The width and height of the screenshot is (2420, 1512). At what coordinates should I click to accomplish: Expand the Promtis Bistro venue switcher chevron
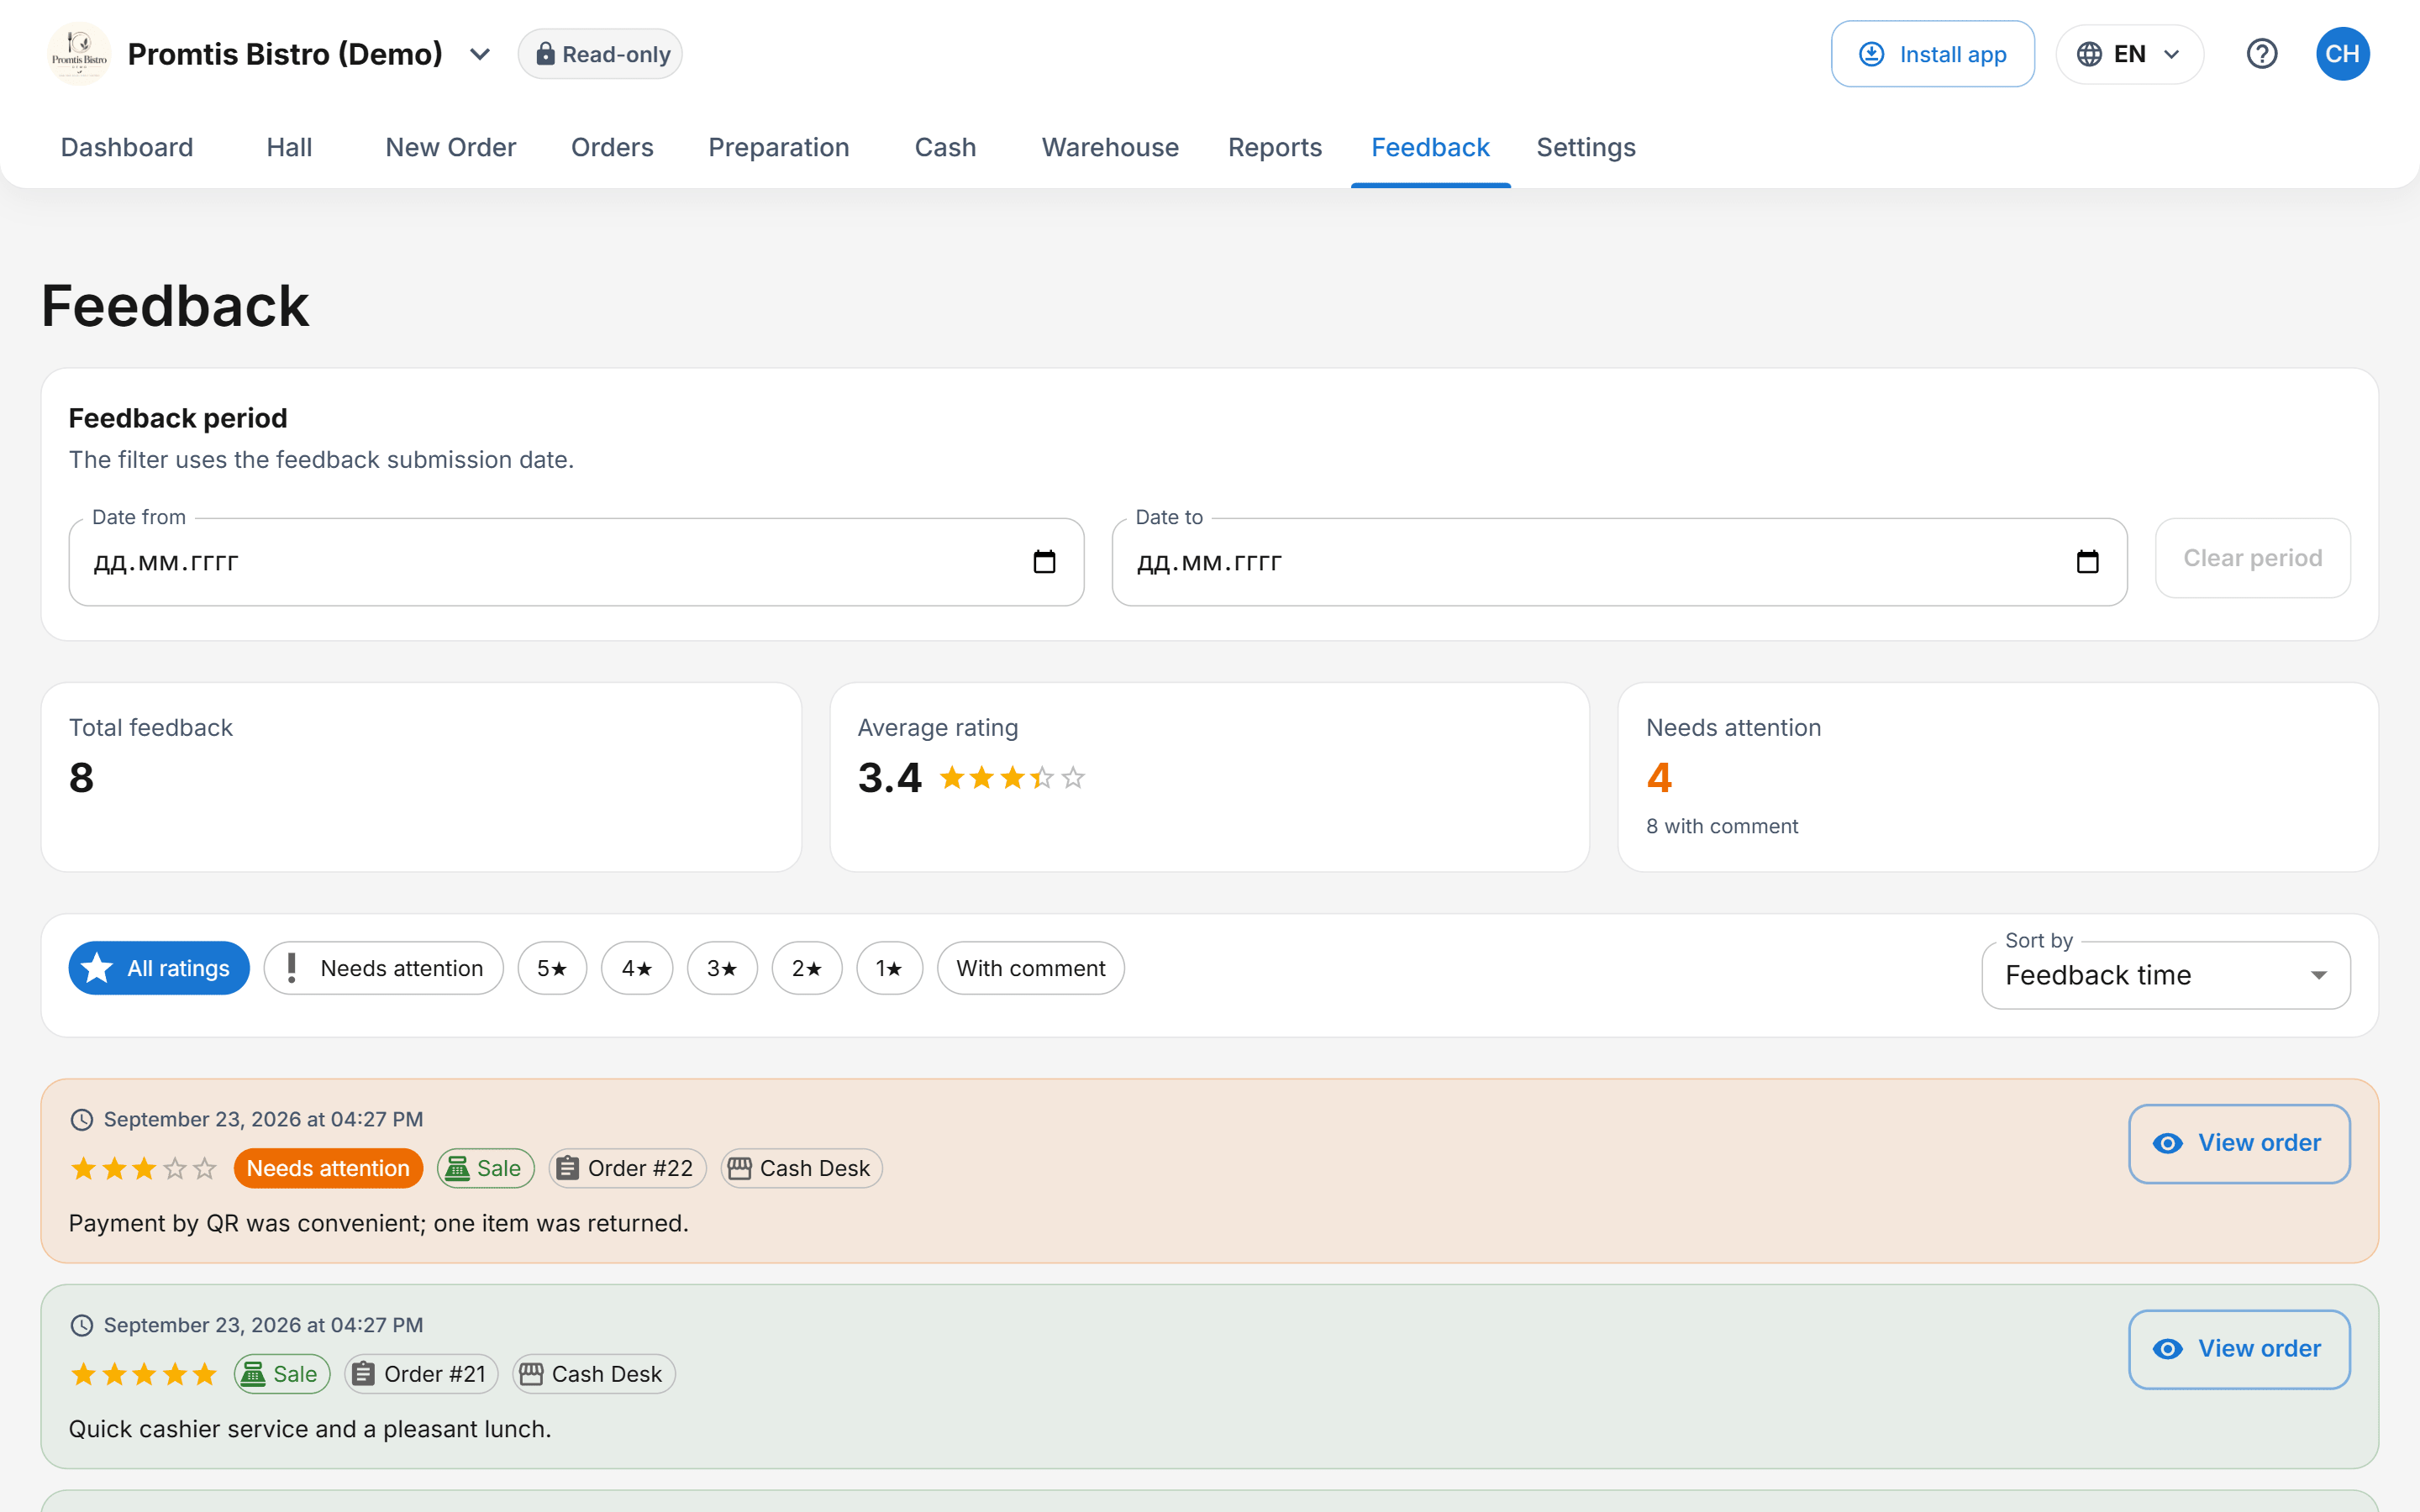click(480, 54)
